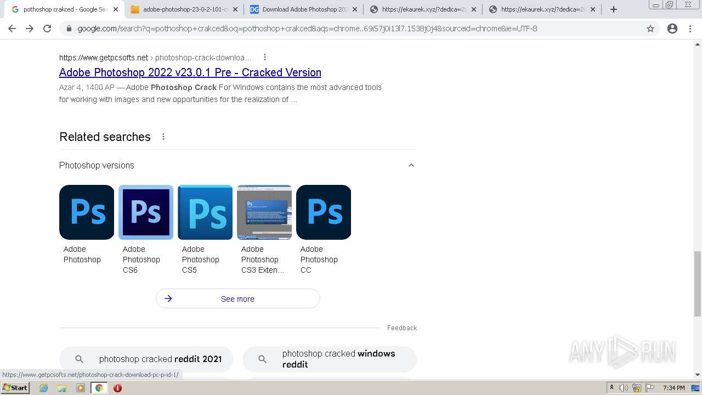
Task: Open Windows Explorer folder from taskbar
Action: [62, 388]
